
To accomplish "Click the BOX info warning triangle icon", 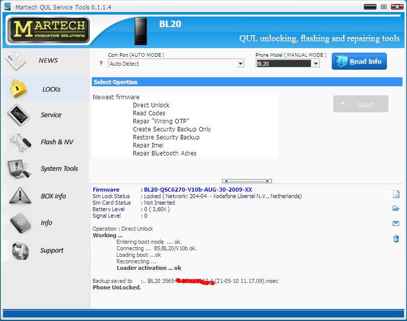I will tap(20, 196).
